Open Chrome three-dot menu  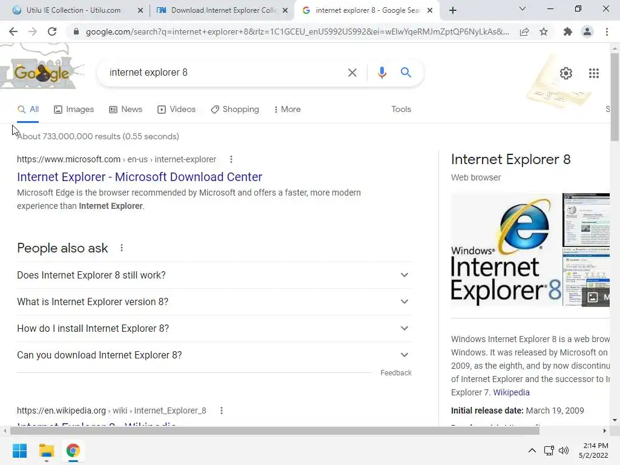(607, 31)
